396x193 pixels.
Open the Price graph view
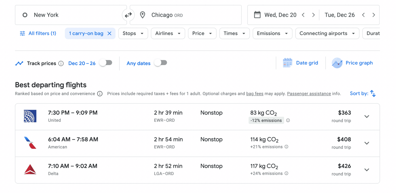click(x=352, y=63)
